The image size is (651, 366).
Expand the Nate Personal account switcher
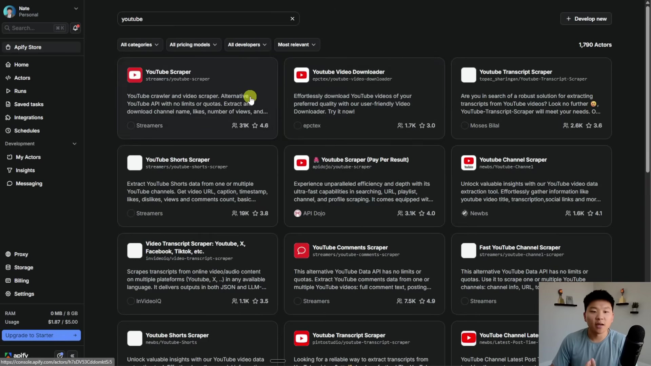point(76,9)
